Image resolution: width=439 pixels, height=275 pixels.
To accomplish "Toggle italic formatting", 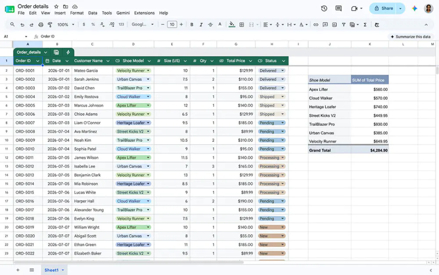I will pos(201,25).
